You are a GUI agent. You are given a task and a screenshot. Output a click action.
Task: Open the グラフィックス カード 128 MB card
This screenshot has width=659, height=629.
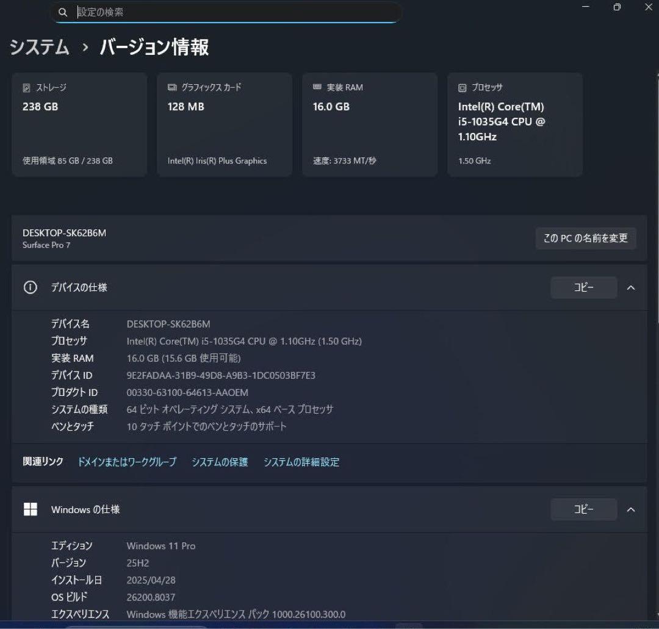coord(225,124)
